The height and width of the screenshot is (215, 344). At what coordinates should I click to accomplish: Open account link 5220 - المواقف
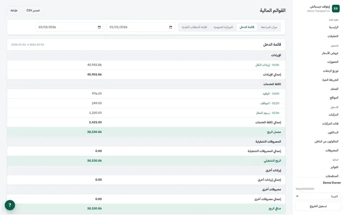point(269,103)
